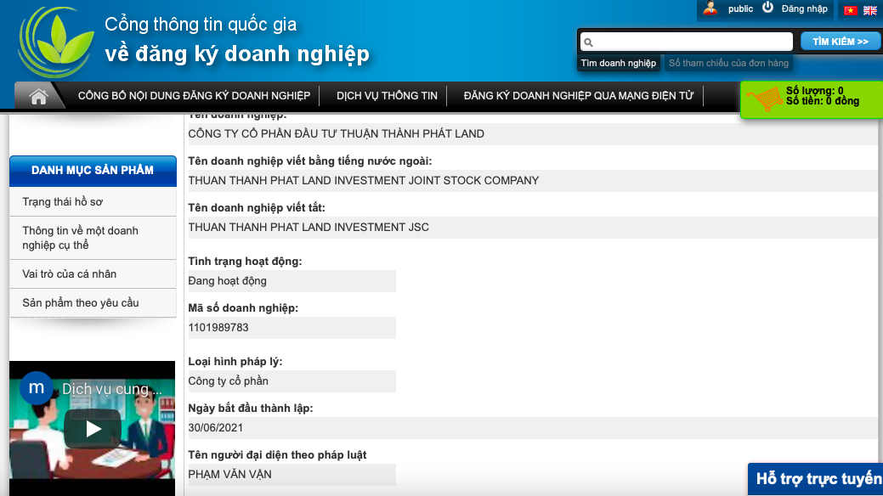Screen dimensions: 883x496
Task: Click the home icon in navigation bar
Action: tap(38, 96)
